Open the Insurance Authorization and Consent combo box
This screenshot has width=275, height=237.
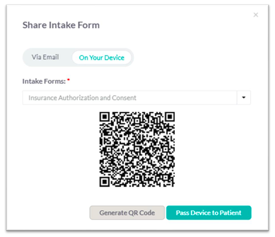pos(129,98)
